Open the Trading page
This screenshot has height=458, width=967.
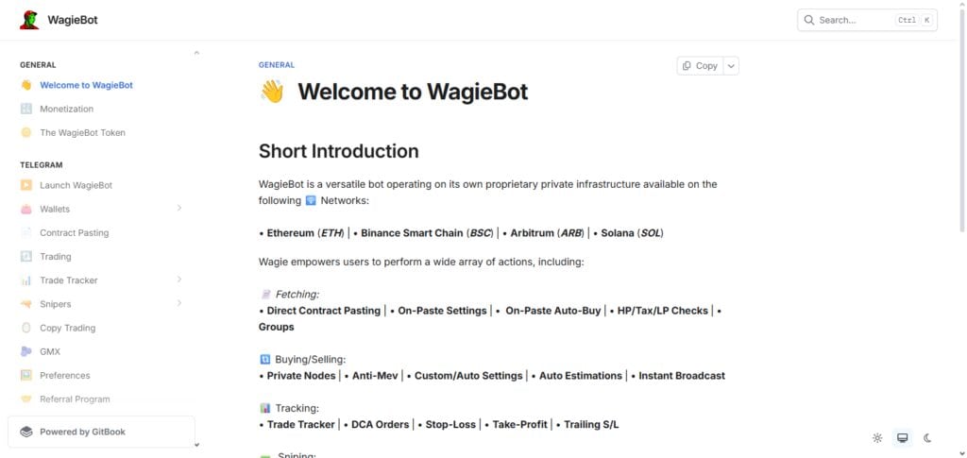pyautogui.click(x=56, y=257)
